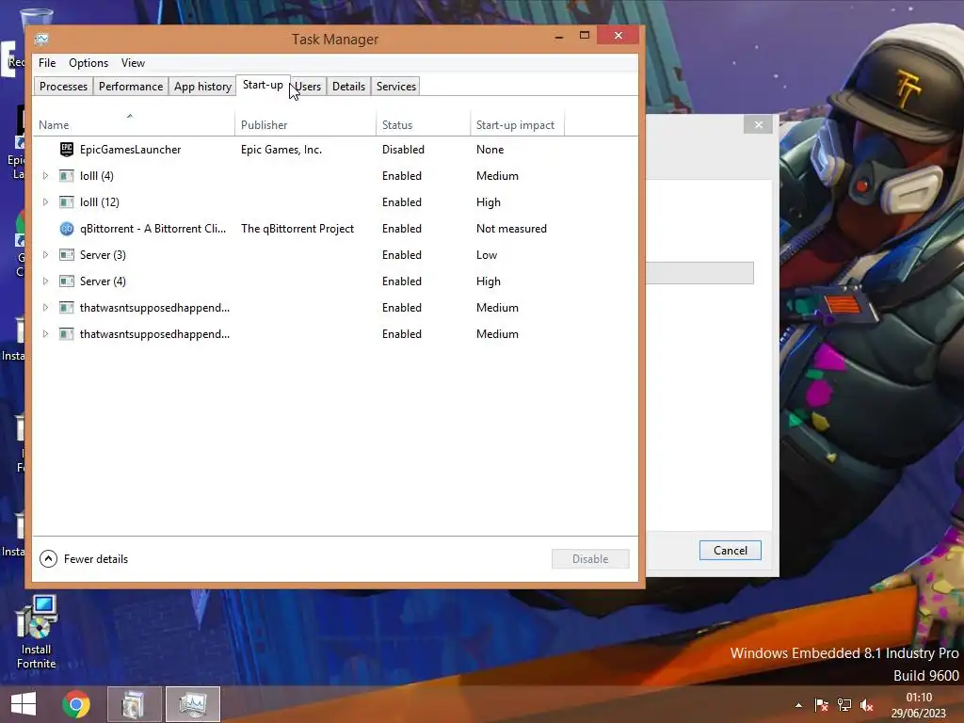This screenshot has width=964, height=723.
Task: Click the muted volume tray icon
Action: point(867,705)
